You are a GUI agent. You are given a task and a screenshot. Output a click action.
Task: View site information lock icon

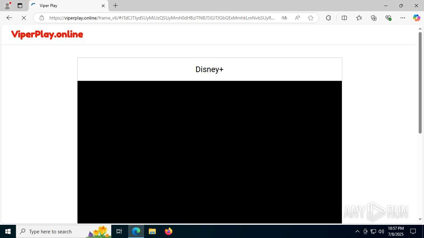41,18
